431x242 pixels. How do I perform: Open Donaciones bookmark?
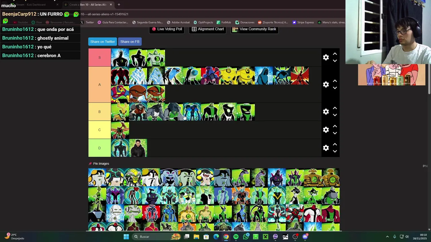(245, 23)
